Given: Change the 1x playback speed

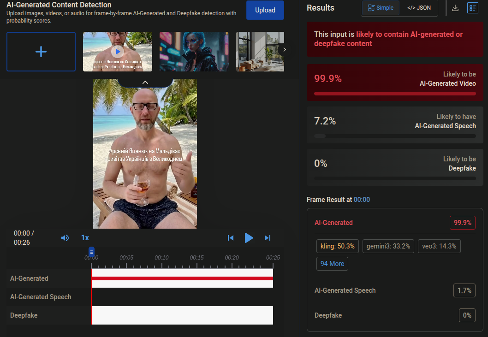Looking at the screenshot, I should pos(85,238).
